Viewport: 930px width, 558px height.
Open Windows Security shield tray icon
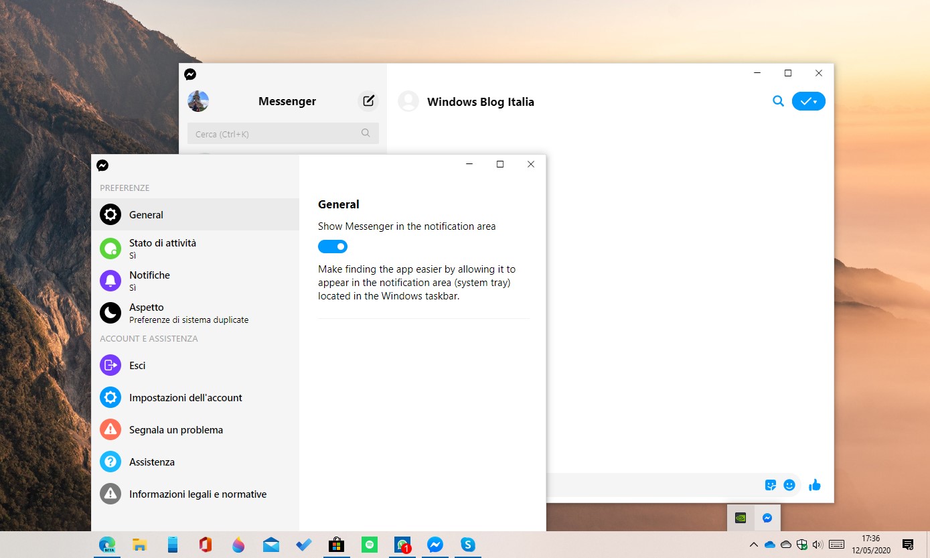click(801, 545)
